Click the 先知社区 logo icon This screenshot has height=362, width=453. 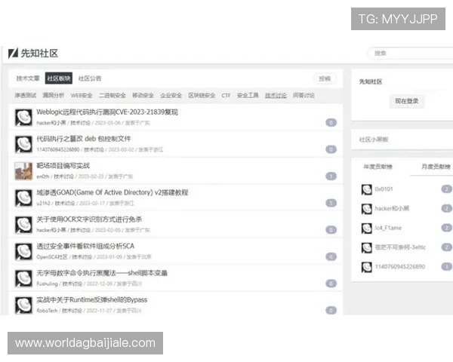point(13,53)
